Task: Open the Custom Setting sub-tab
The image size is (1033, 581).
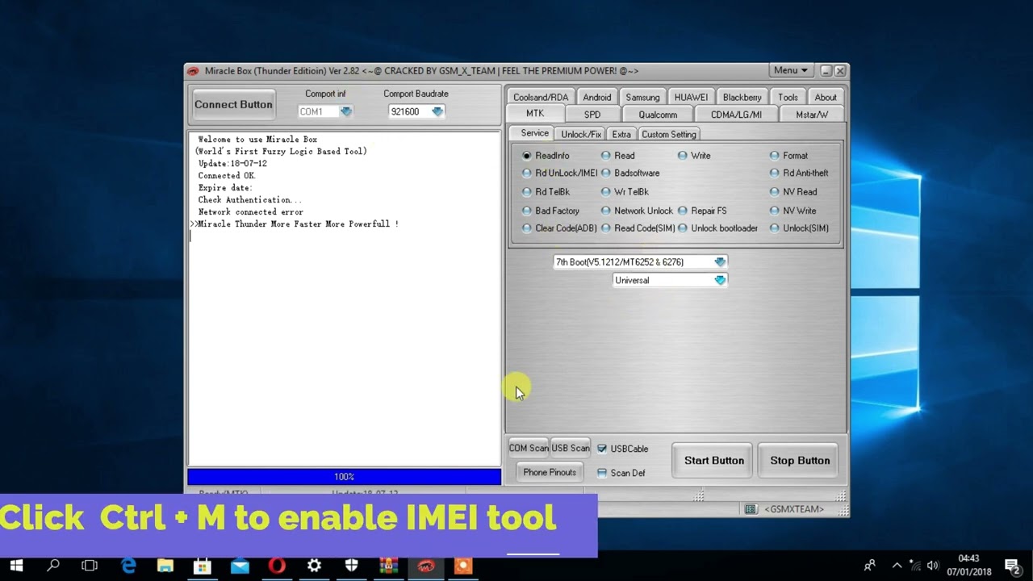Action: 669,134
